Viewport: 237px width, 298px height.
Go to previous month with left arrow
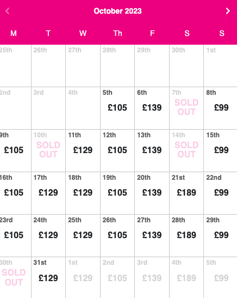[x=8, y=11]
